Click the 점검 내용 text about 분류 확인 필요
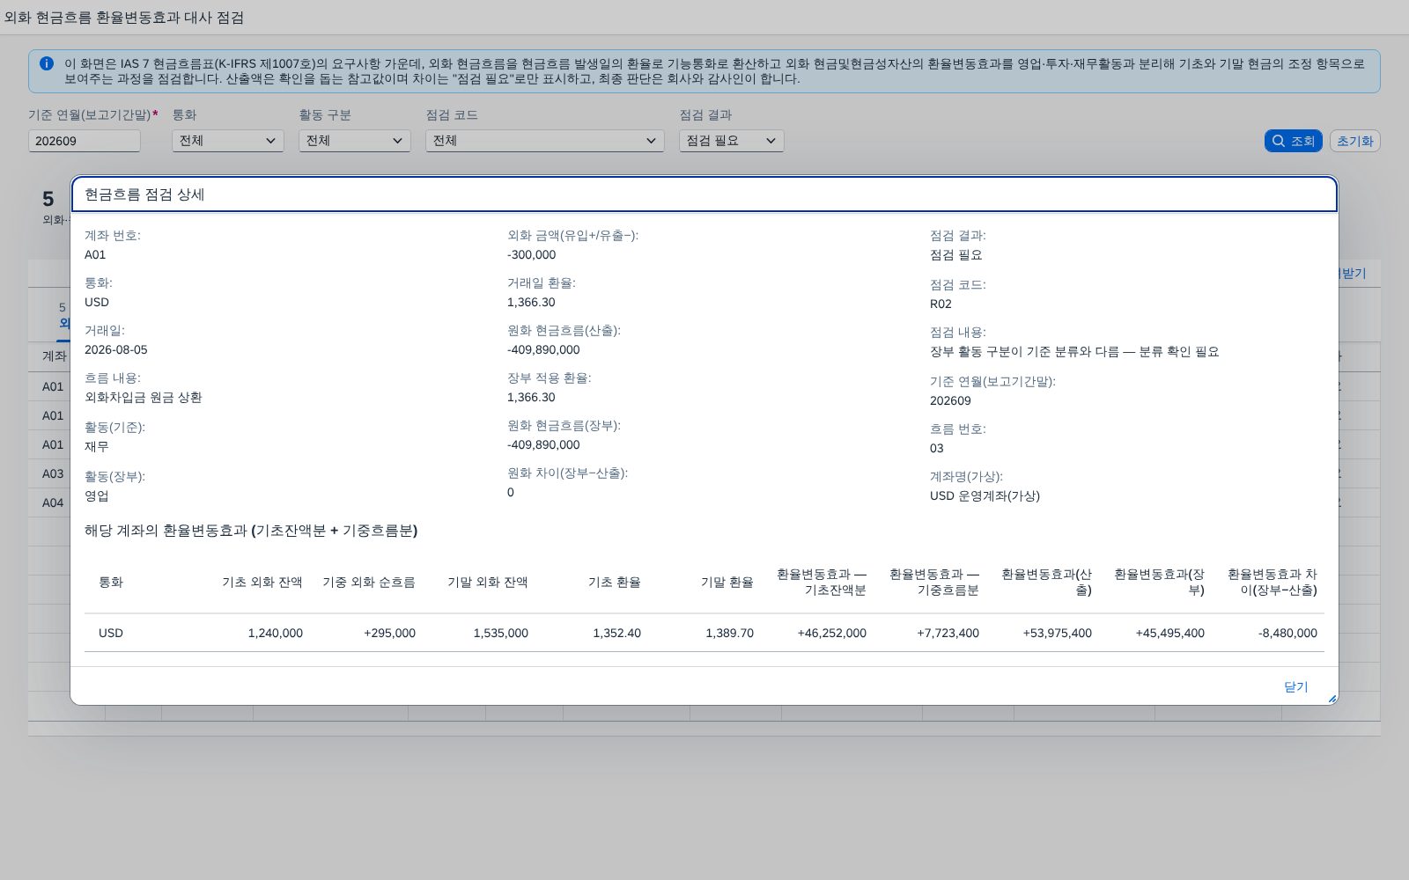 (x=1074, y=352)
